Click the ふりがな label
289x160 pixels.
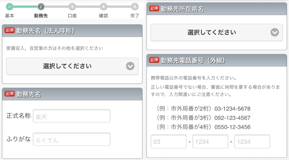pos(18,139)
